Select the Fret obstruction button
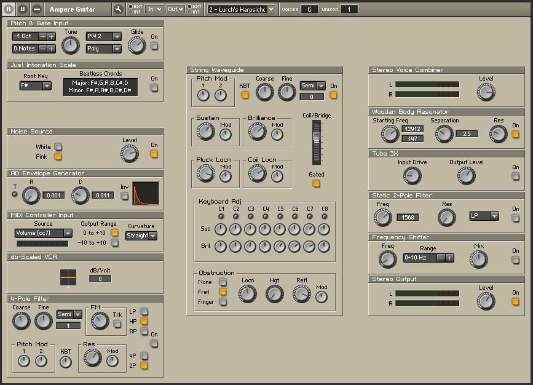This screenshot has width=533, height=385. 223,292
